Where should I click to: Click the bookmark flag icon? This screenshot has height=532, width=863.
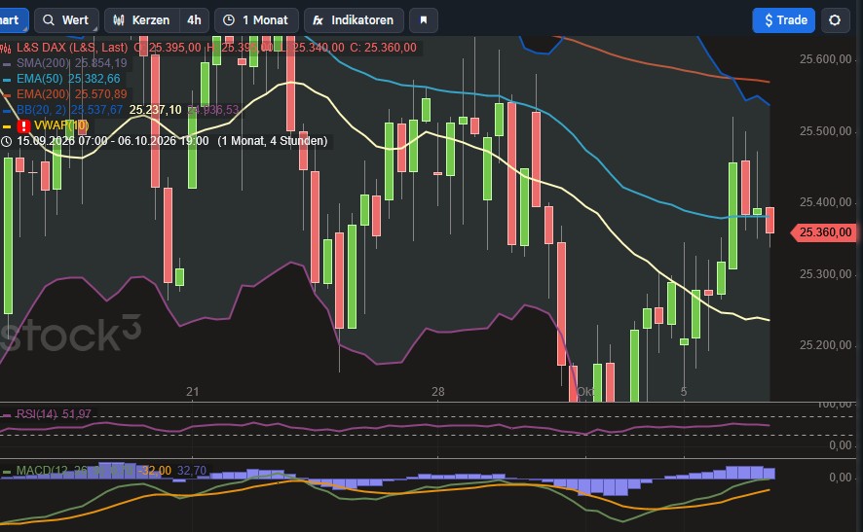[x=424, y=20]
